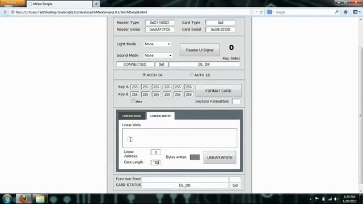Switch to the Linear Read tab
Image resolution: width=363 pixels, height=204 pixels.
point(132,116)
